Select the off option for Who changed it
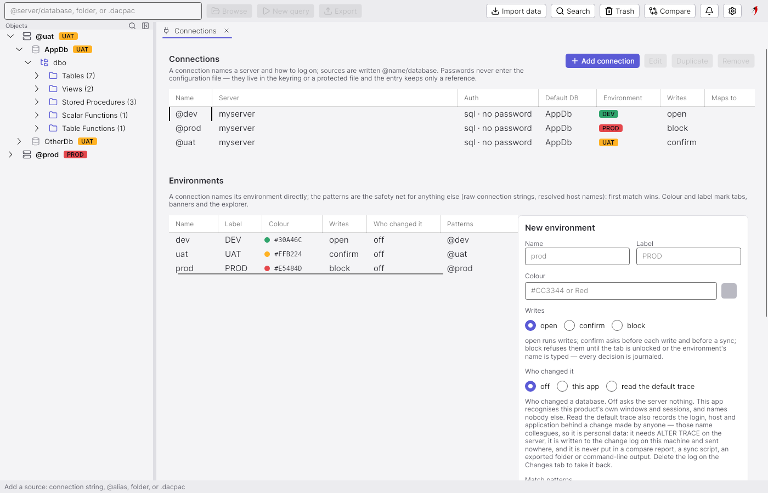 530,386
